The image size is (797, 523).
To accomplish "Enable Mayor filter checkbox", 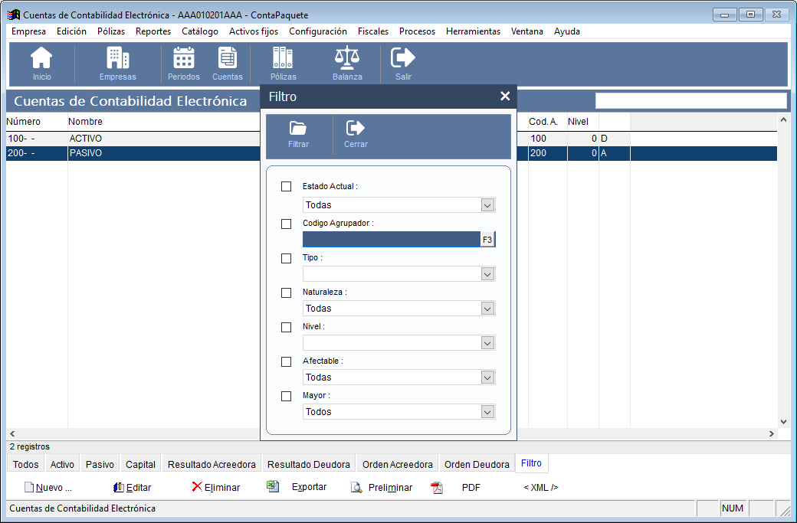I will tap(286, 396).
